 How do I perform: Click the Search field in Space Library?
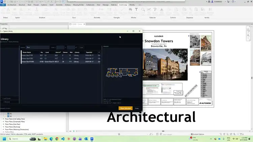coord(37,47)
